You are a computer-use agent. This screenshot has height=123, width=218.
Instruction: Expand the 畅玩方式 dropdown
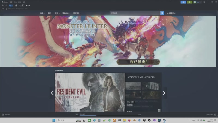point(66,13)
